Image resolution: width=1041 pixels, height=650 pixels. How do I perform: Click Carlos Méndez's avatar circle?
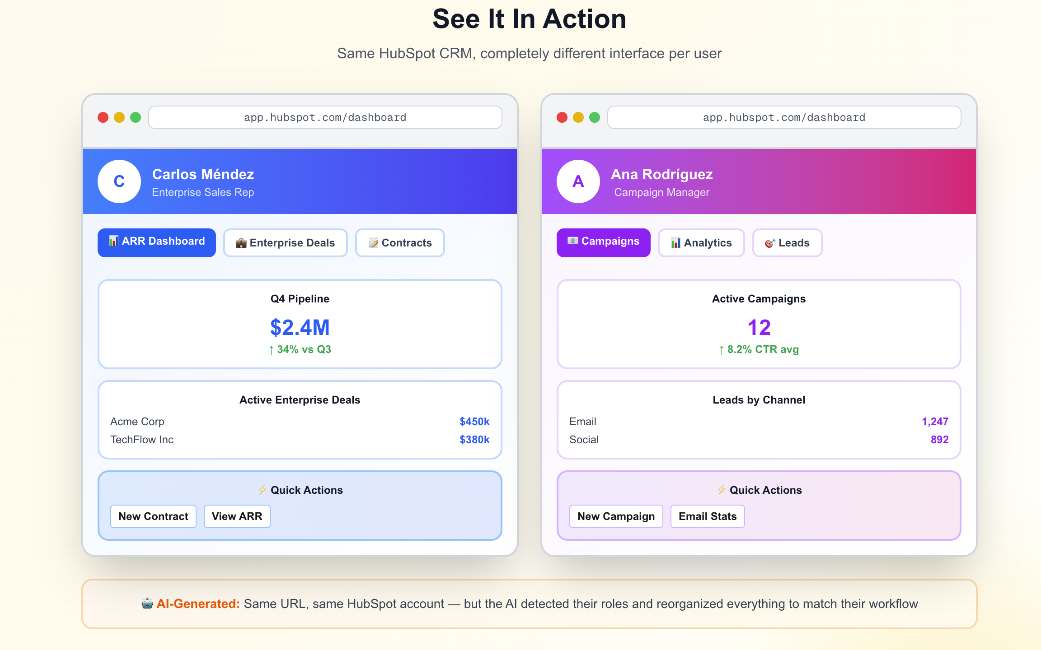[119, 181]
